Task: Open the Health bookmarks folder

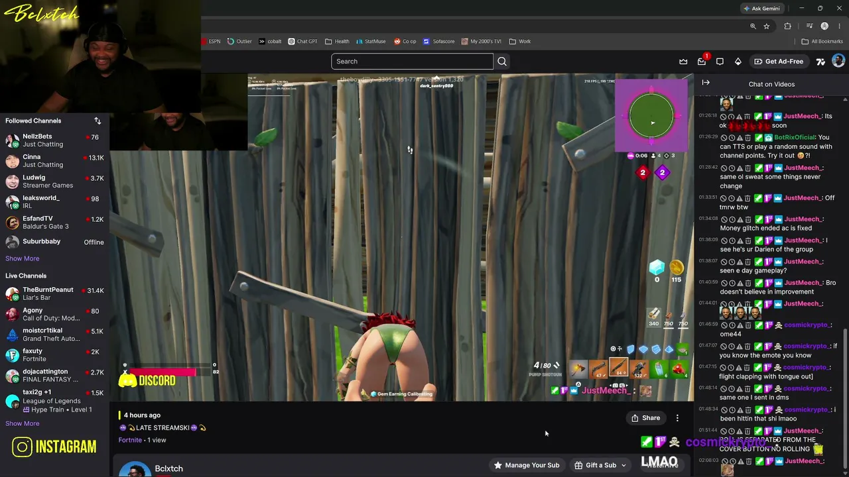Action: click(337, 41)
